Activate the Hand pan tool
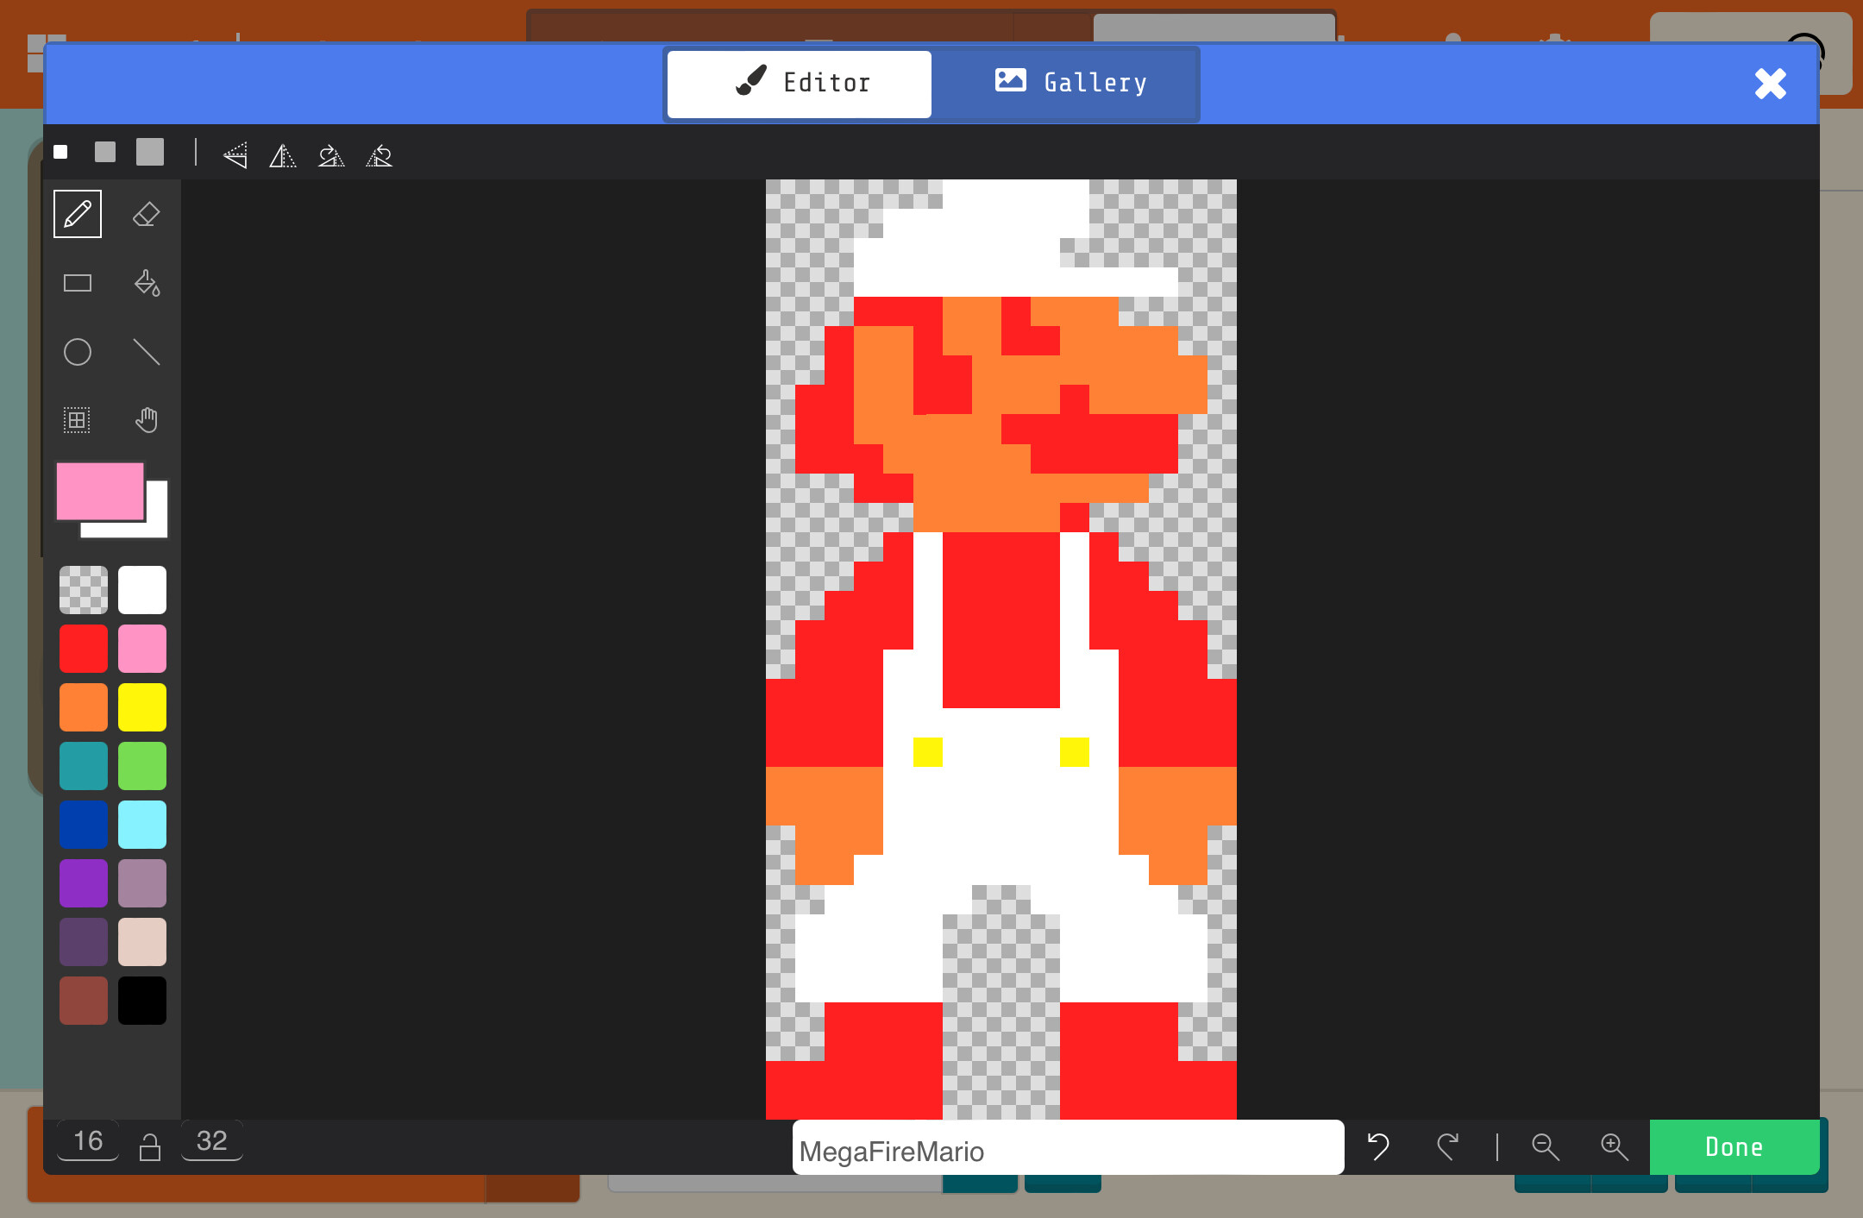Image resolution: width=1863 pixels, height=1218 pixels. pos(147,420)
